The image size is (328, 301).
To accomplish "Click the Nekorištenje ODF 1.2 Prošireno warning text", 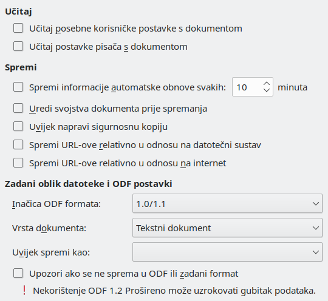I will (174, 291).
